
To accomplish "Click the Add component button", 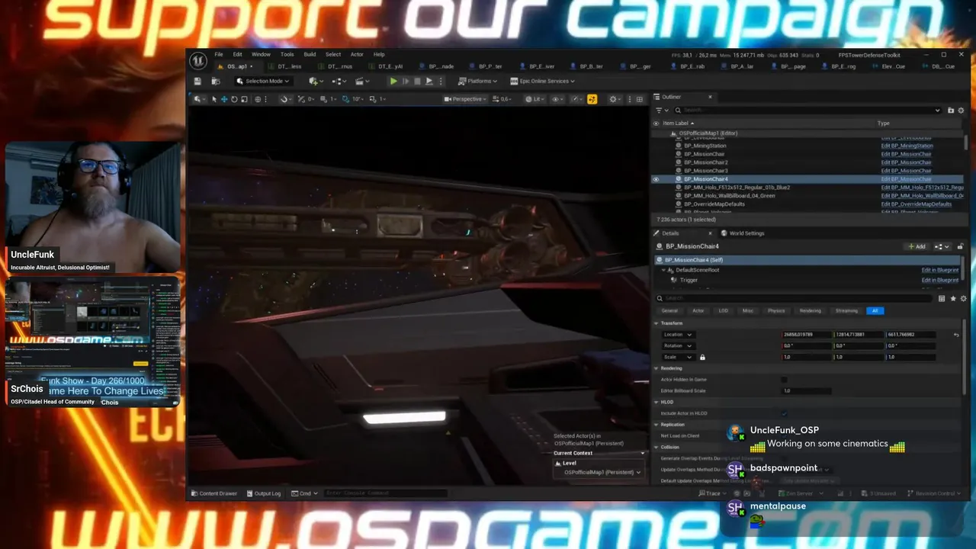I will [x=917, y=246].
